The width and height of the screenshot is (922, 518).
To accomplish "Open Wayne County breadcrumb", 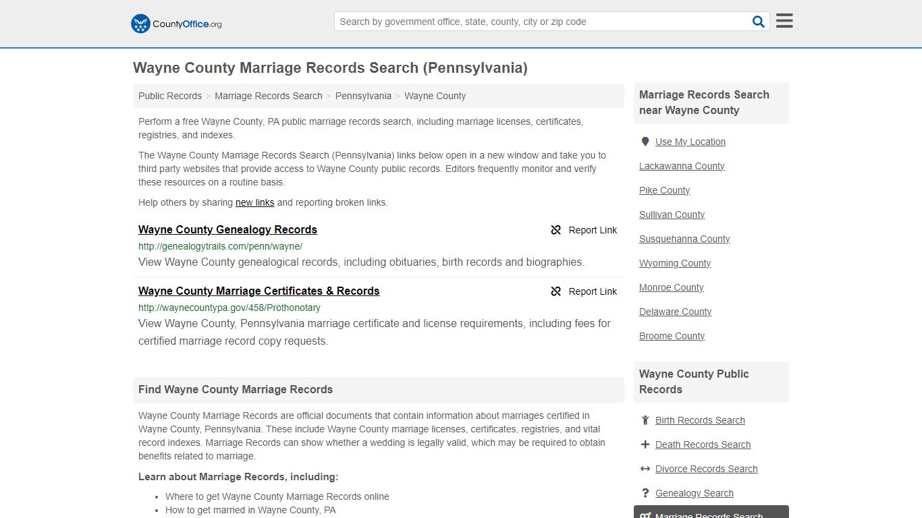I will [435, 96].
